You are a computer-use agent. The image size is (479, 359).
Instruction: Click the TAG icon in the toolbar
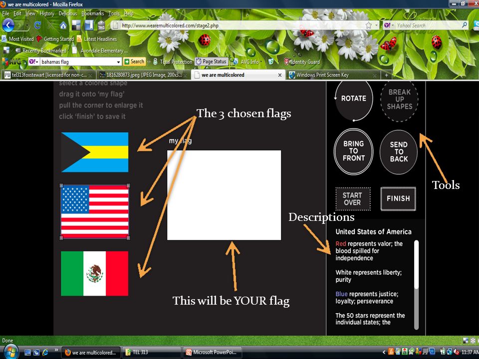(x=101, y=25)
